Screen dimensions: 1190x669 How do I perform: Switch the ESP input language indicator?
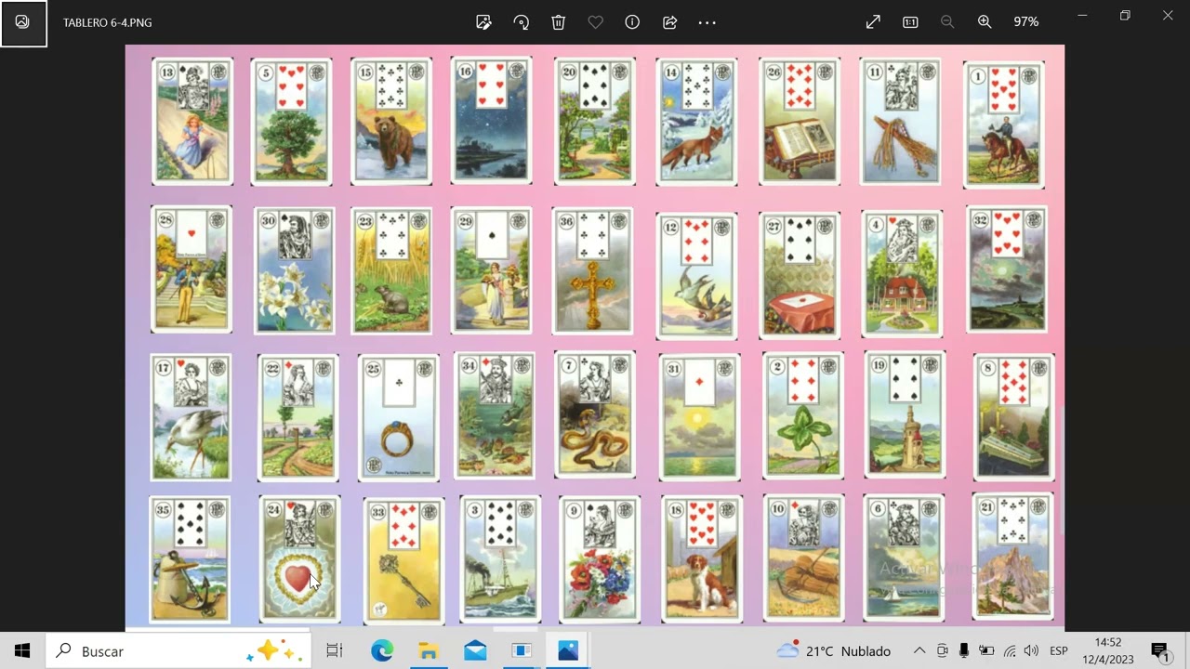(x=1058, y=651)
